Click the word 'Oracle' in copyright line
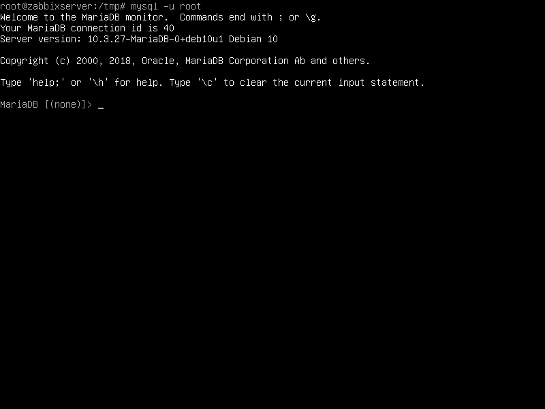 click(158, 61)
